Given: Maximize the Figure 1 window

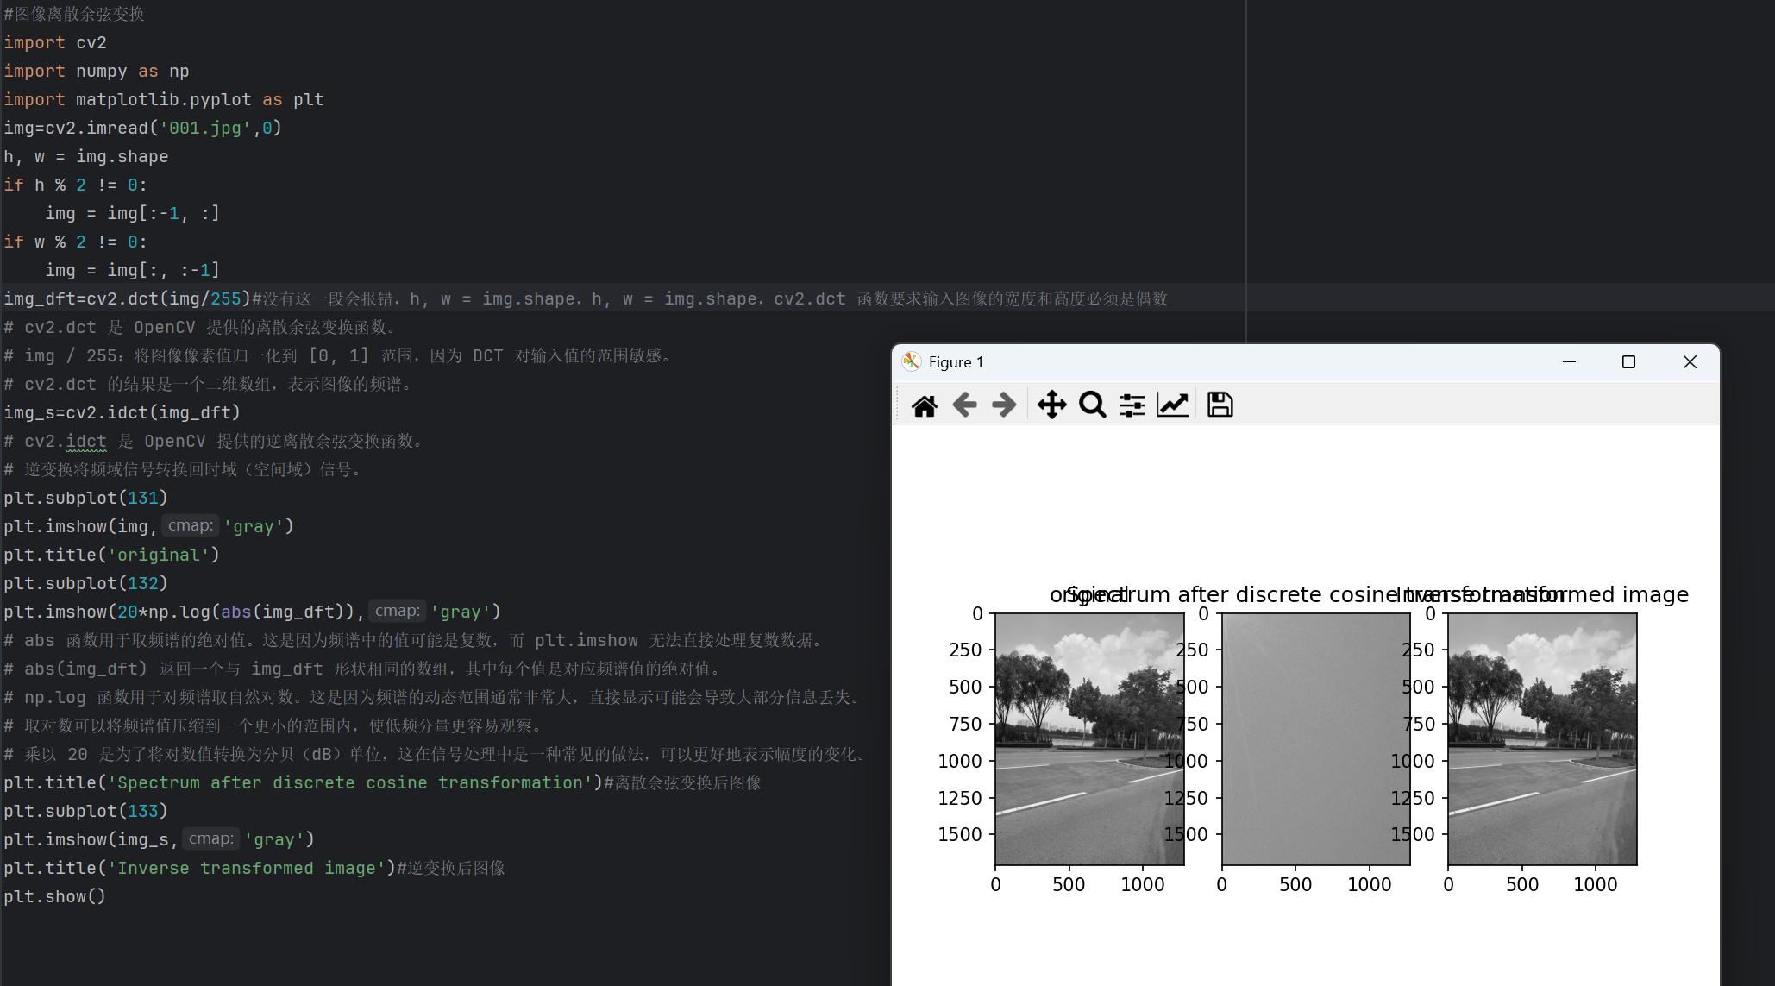Looking at the screenshot, I should 1628,362.
